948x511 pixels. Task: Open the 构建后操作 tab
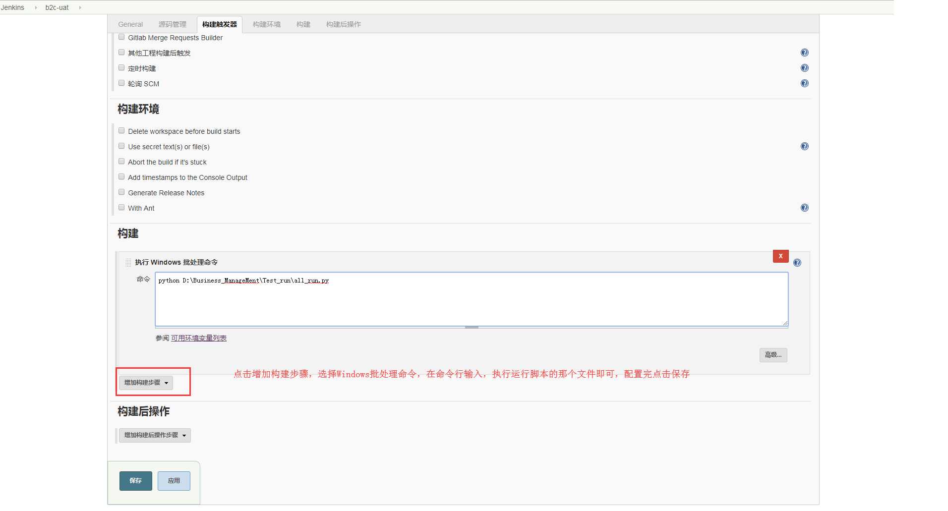tap(344, 24)
